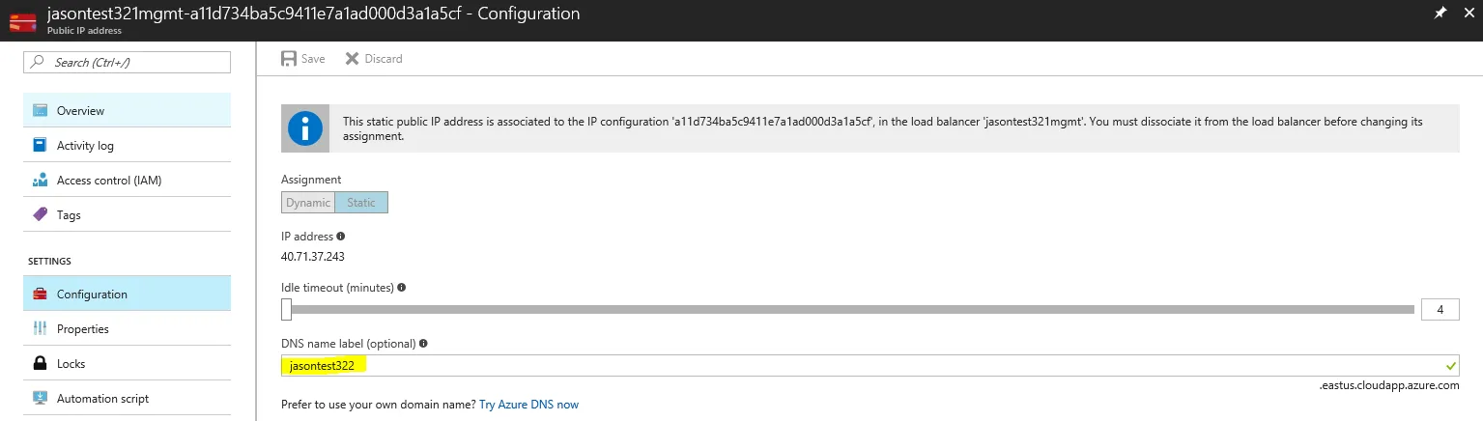Save the configuration changes
Screen dimensions: 1483x421
(x=302, y=59)
